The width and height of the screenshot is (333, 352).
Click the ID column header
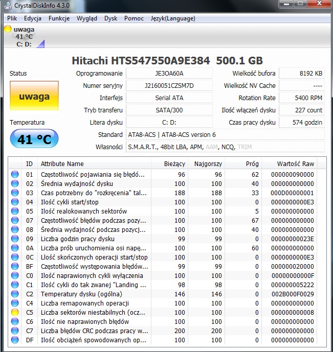[x=30, y=163]
